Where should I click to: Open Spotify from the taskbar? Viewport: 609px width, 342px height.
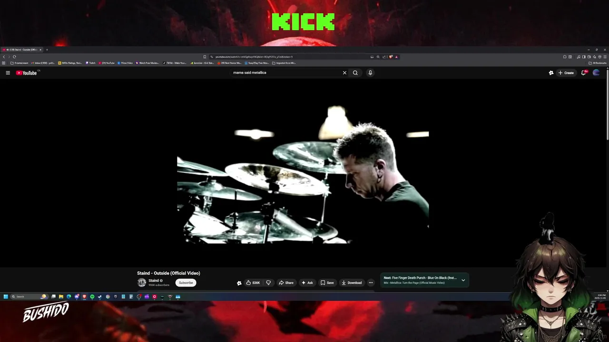pyautogui.click(x=92, y=296)
